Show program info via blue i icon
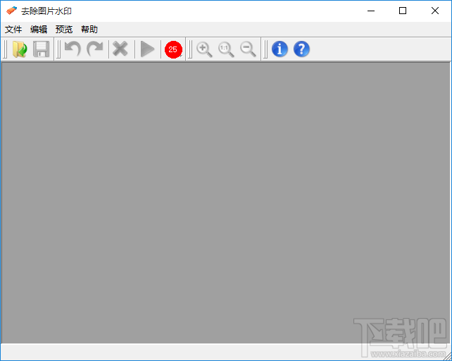Image resolution: width=452 pixels, height=361 pixels. 280,49
